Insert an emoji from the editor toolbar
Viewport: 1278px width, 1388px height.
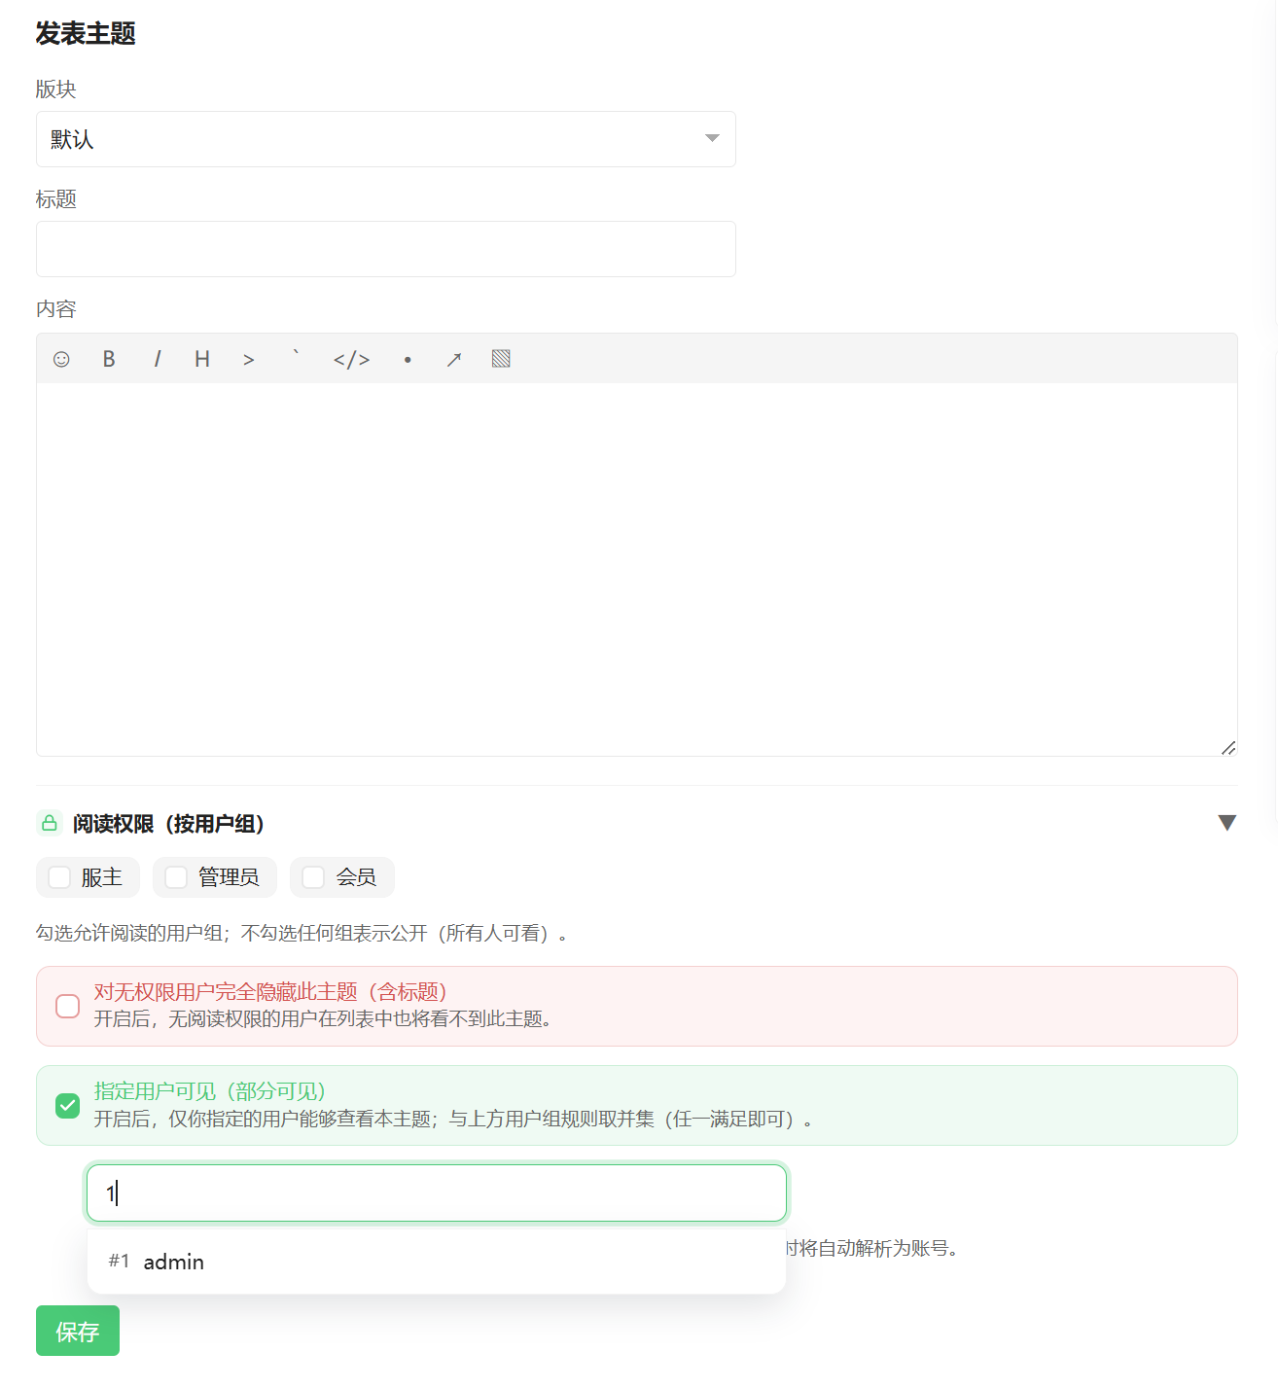[61, 359]
